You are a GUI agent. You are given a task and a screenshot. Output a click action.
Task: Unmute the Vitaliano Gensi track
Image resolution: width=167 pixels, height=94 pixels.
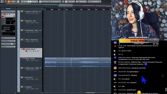[x=22, y=68]
